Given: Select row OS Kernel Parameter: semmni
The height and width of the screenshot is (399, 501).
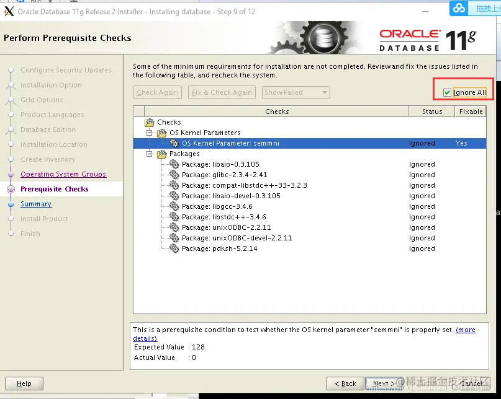Looking at the screenshot, I should [310, 143].
